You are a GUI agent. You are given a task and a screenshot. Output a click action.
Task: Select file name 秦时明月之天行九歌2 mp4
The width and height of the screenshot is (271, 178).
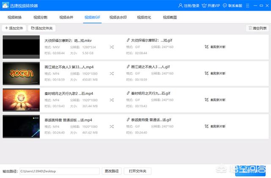point(69,93)
